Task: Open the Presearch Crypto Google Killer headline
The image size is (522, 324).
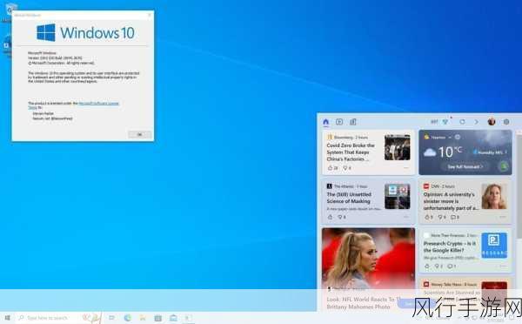Action: (x=450, y=246)
